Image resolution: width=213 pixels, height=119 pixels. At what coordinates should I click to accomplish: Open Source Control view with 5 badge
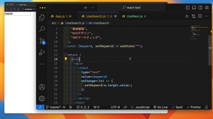pyautogui.click(x=42, y=41)
